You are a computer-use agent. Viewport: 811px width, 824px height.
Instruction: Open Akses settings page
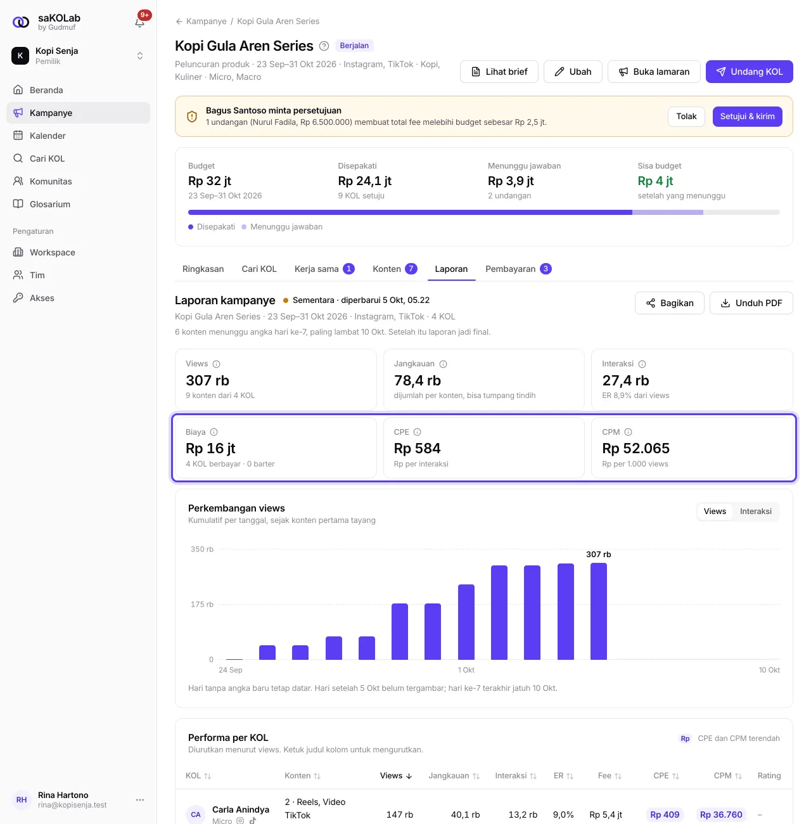[x=78, y=298]
